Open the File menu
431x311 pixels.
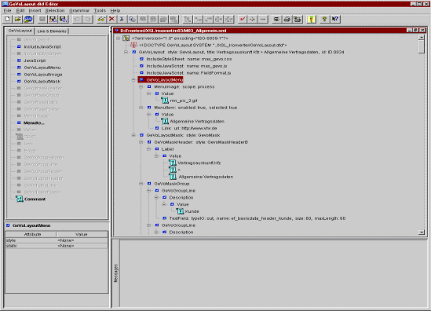click(7, 10)
